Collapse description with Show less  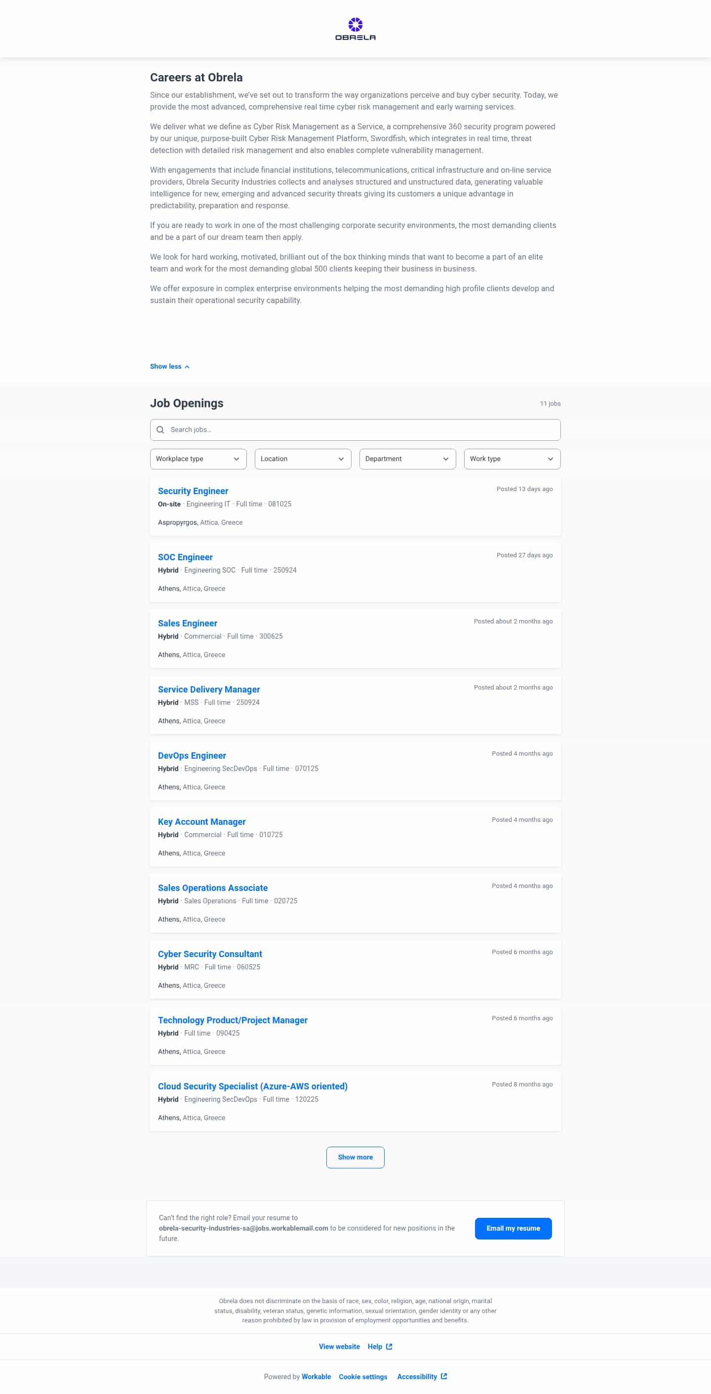point(169,366)
